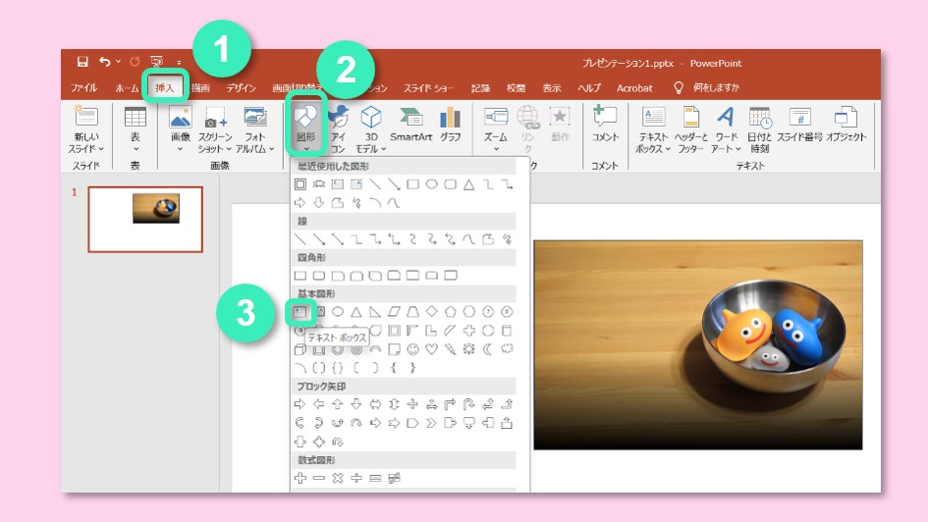Choose the not-equal sign in 数式図形

click(x=394, y=478)
